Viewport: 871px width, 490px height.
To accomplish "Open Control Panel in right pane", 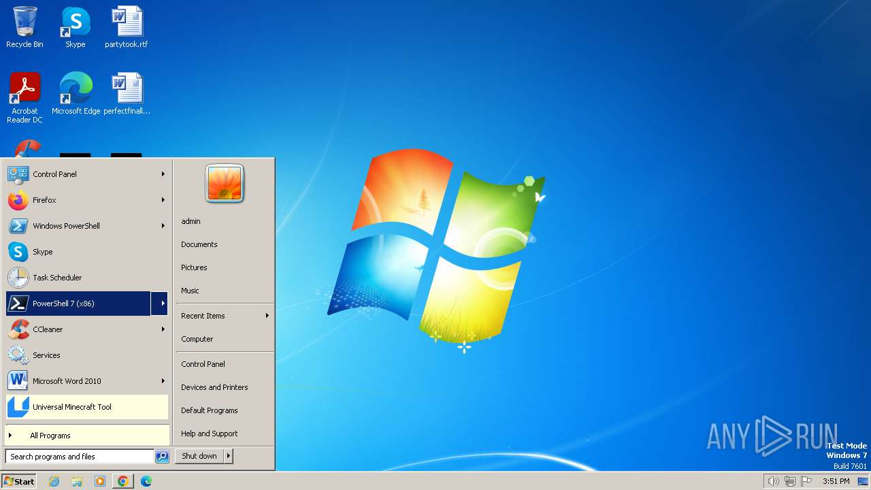I will coord(225,364).
